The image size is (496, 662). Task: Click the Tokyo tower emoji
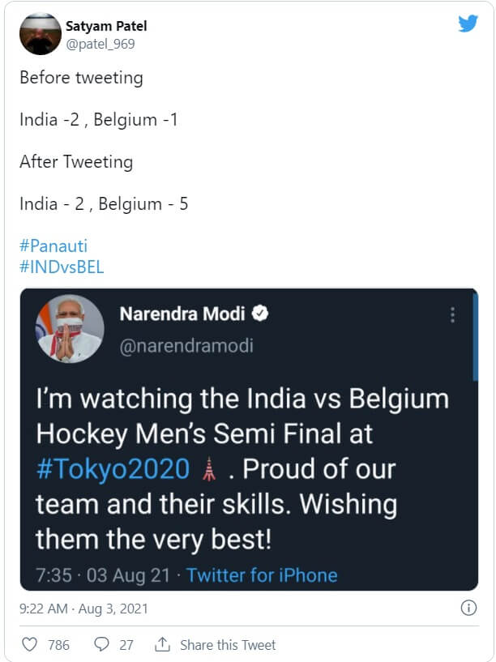[210, 468]
